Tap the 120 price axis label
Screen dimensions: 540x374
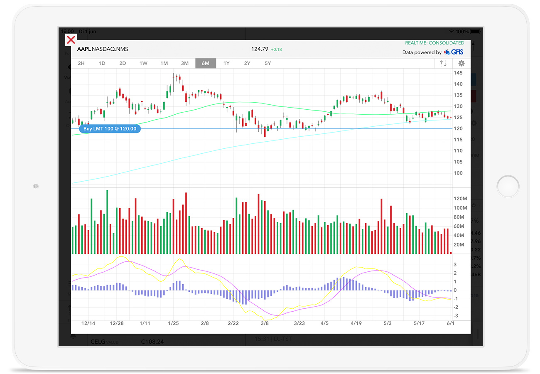459,129
